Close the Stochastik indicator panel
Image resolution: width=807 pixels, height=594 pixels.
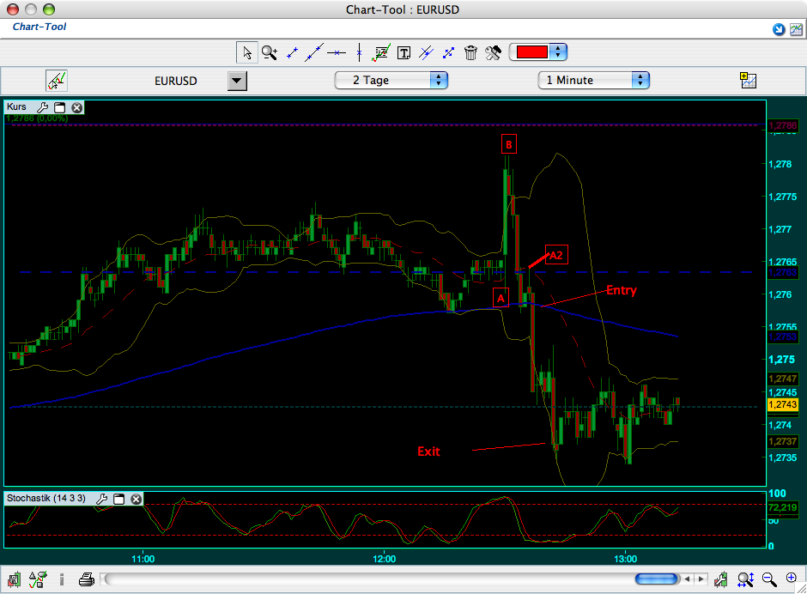pyautogui.click(x=136, y=498)
